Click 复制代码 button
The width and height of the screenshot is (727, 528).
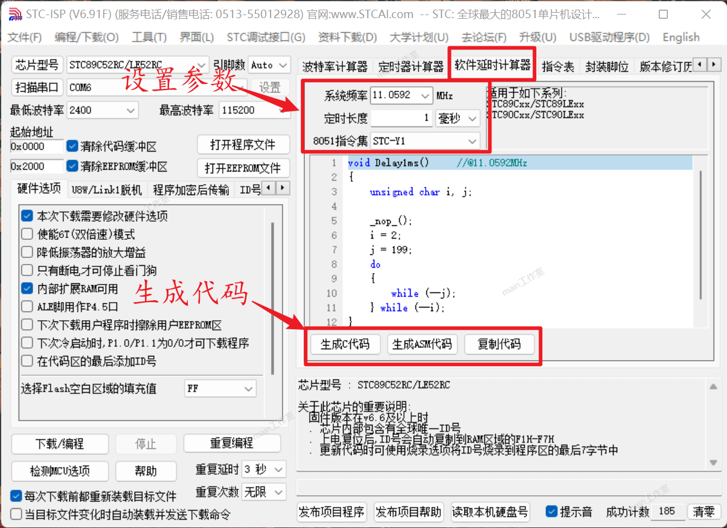[499, 344]
